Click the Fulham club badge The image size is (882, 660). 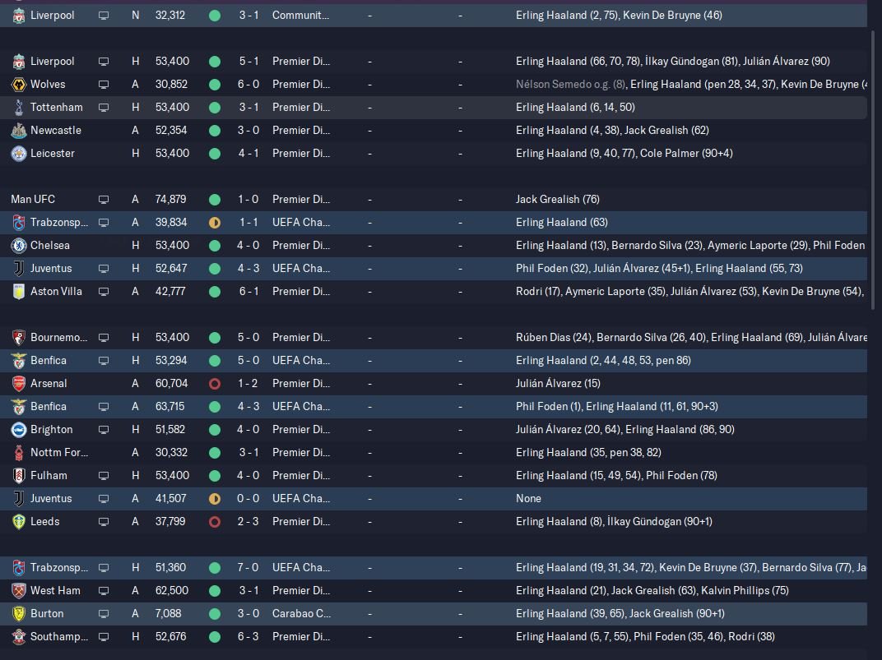tap(19, 476)
